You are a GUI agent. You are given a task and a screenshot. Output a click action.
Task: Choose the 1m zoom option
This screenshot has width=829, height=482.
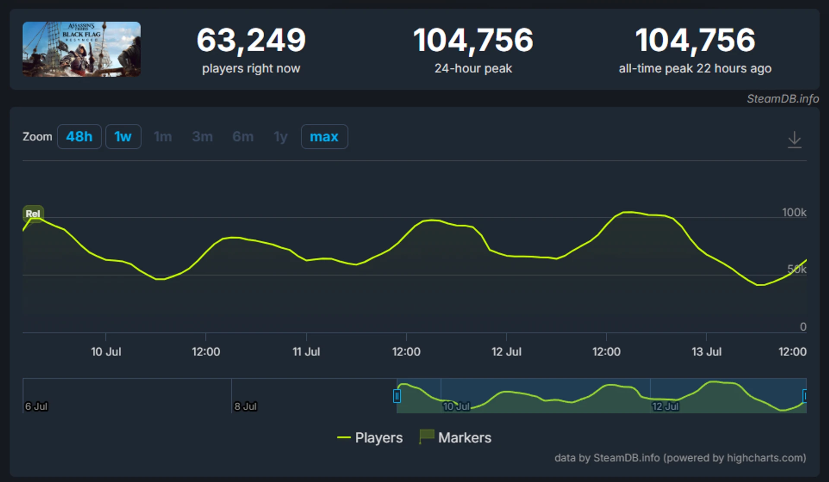pos(163,137)
